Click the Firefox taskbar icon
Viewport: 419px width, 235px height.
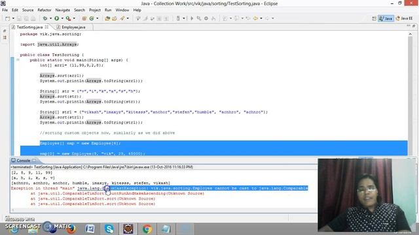(x=71, y=229)
